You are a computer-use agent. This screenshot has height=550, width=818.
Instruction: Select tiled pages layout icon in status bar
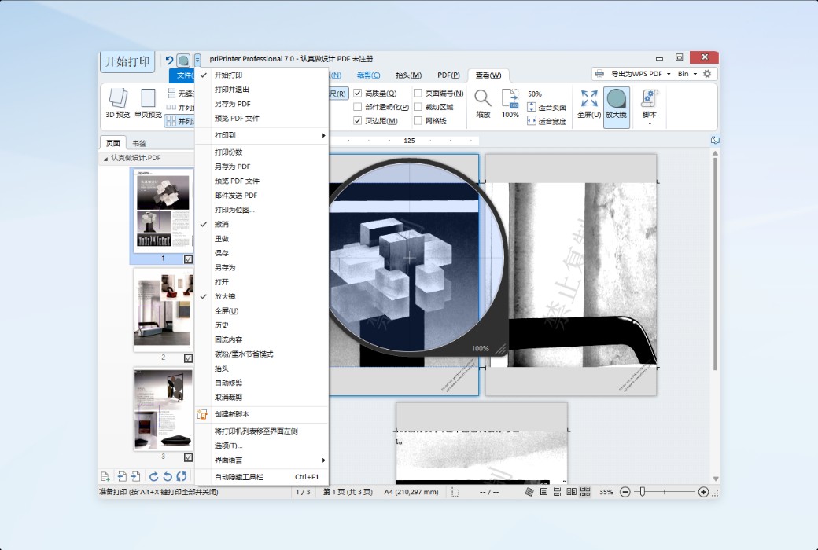585,492
